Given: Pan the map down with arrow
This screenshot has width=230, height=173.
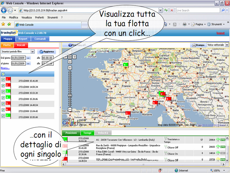Looking at the screenshot, I should coord(70,62).
